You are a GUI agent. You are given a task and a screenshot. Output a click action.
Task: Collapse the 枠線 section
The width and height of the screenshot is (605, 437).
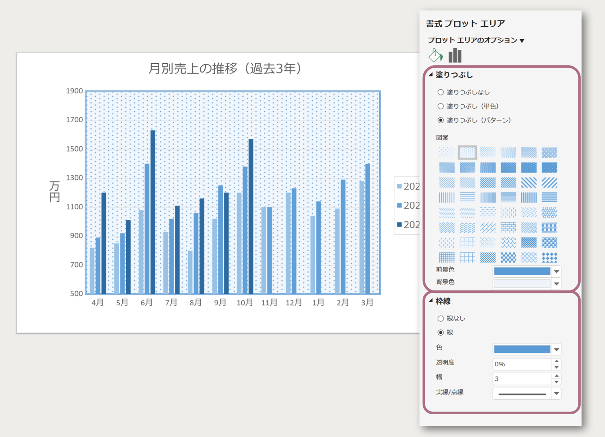tap(431, 300)
